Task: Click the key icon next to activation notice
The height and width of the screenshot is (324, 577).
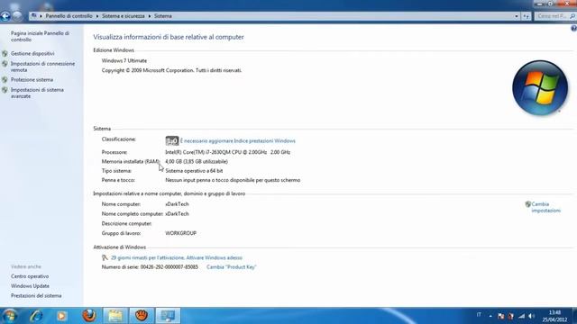Action: (x=105, y=258)
